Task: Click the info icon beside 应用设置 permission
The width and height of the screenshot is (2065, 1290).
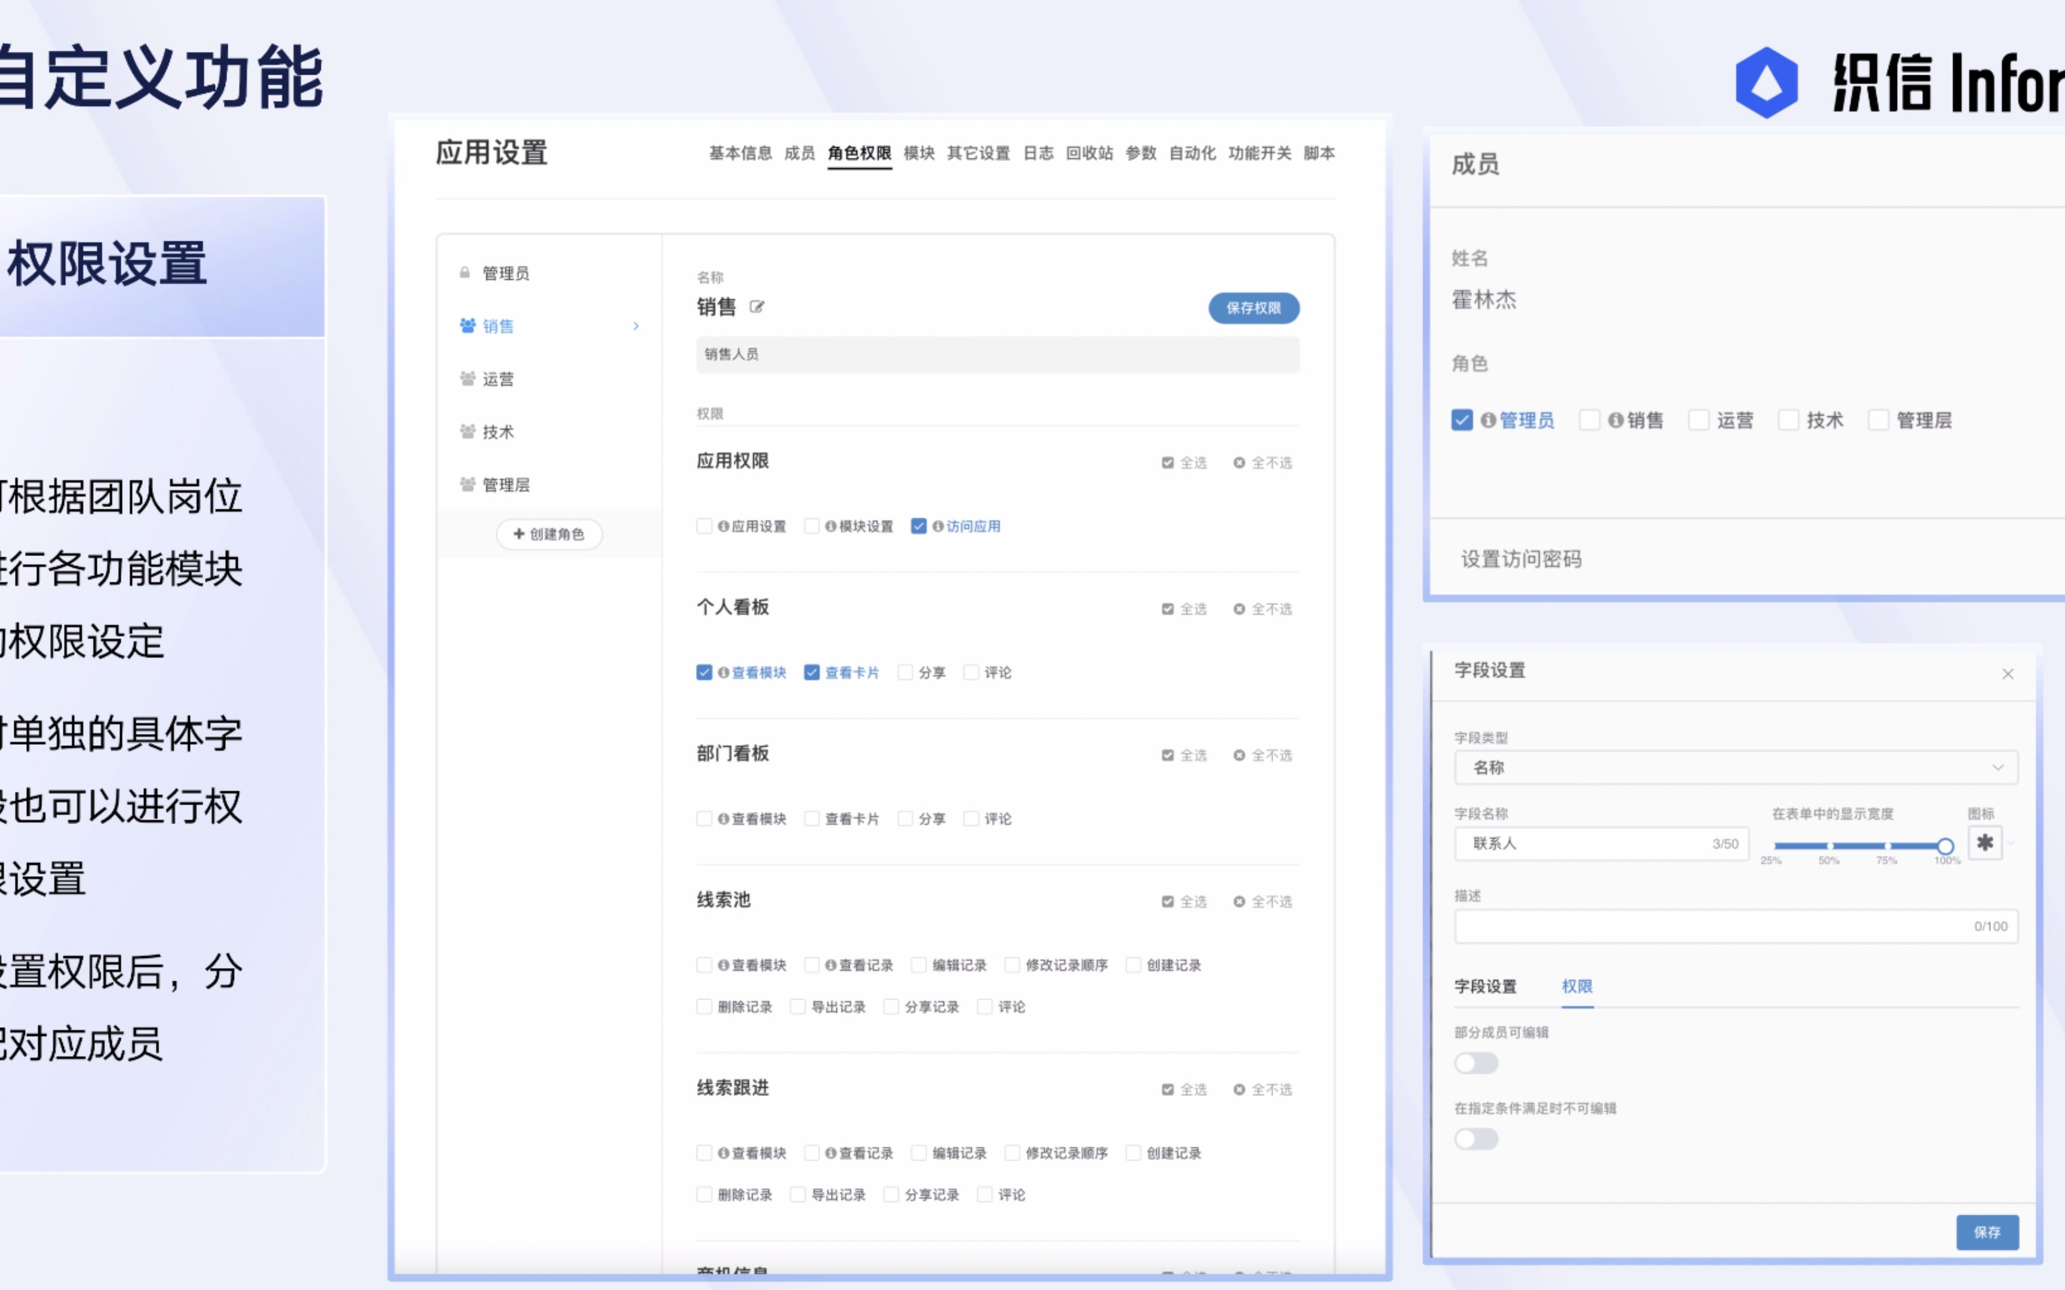Action: click(724, 526)
